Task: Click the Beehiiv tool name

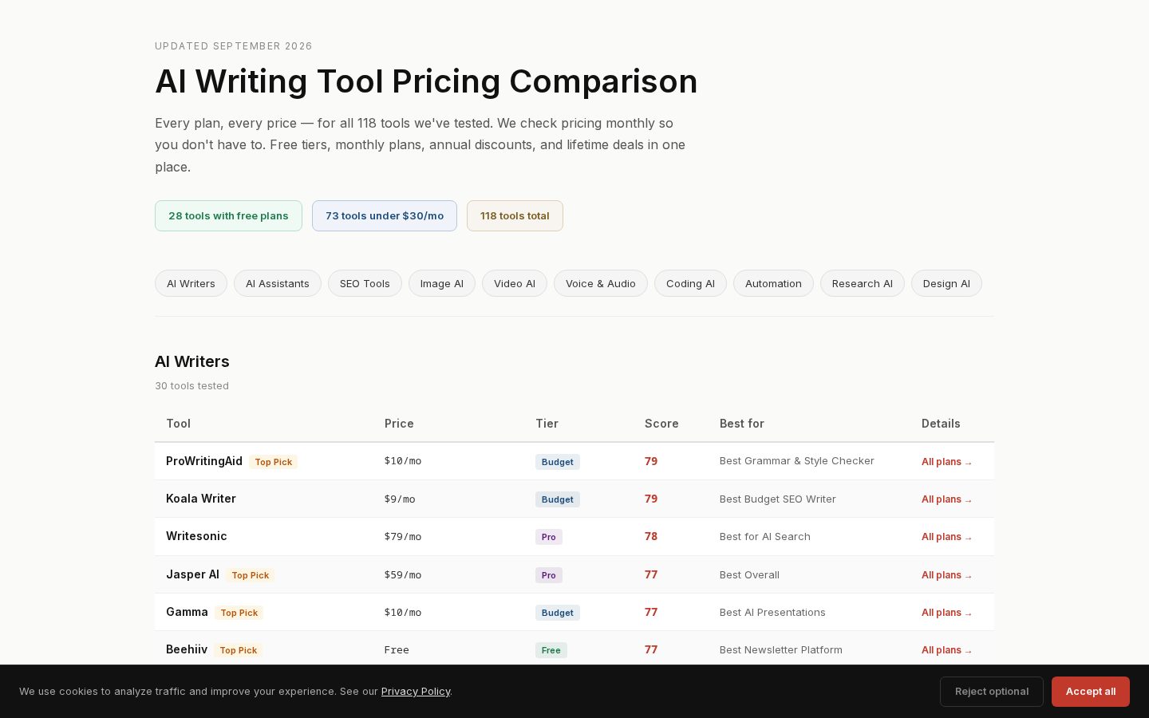Action: pos(187,649)
